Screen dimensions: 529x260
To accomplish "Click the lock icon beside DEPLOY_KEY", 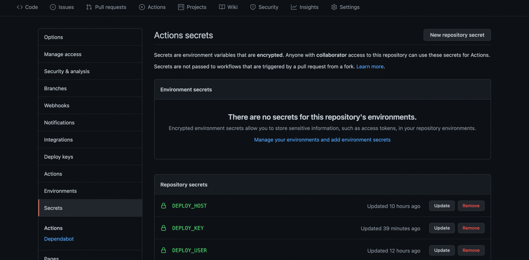I will coord(164,228).
